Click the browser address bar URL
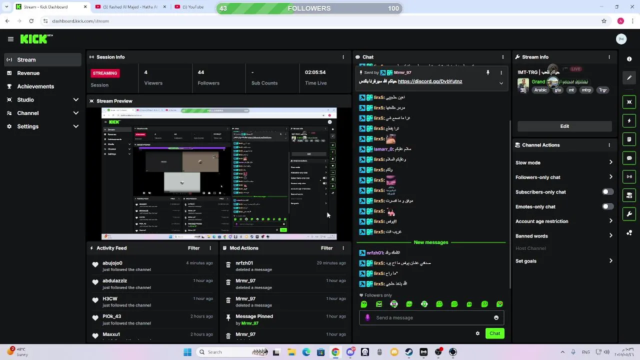Screen dimensions: 640x360 pyautogui.click(x=80, y=21)
